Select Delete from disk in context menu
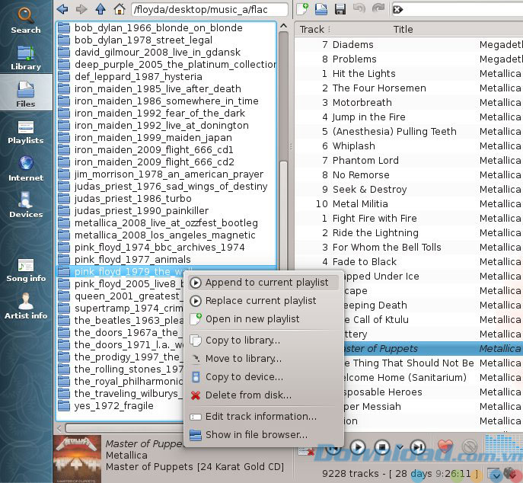The image size is (523, 483). (248, 395)
